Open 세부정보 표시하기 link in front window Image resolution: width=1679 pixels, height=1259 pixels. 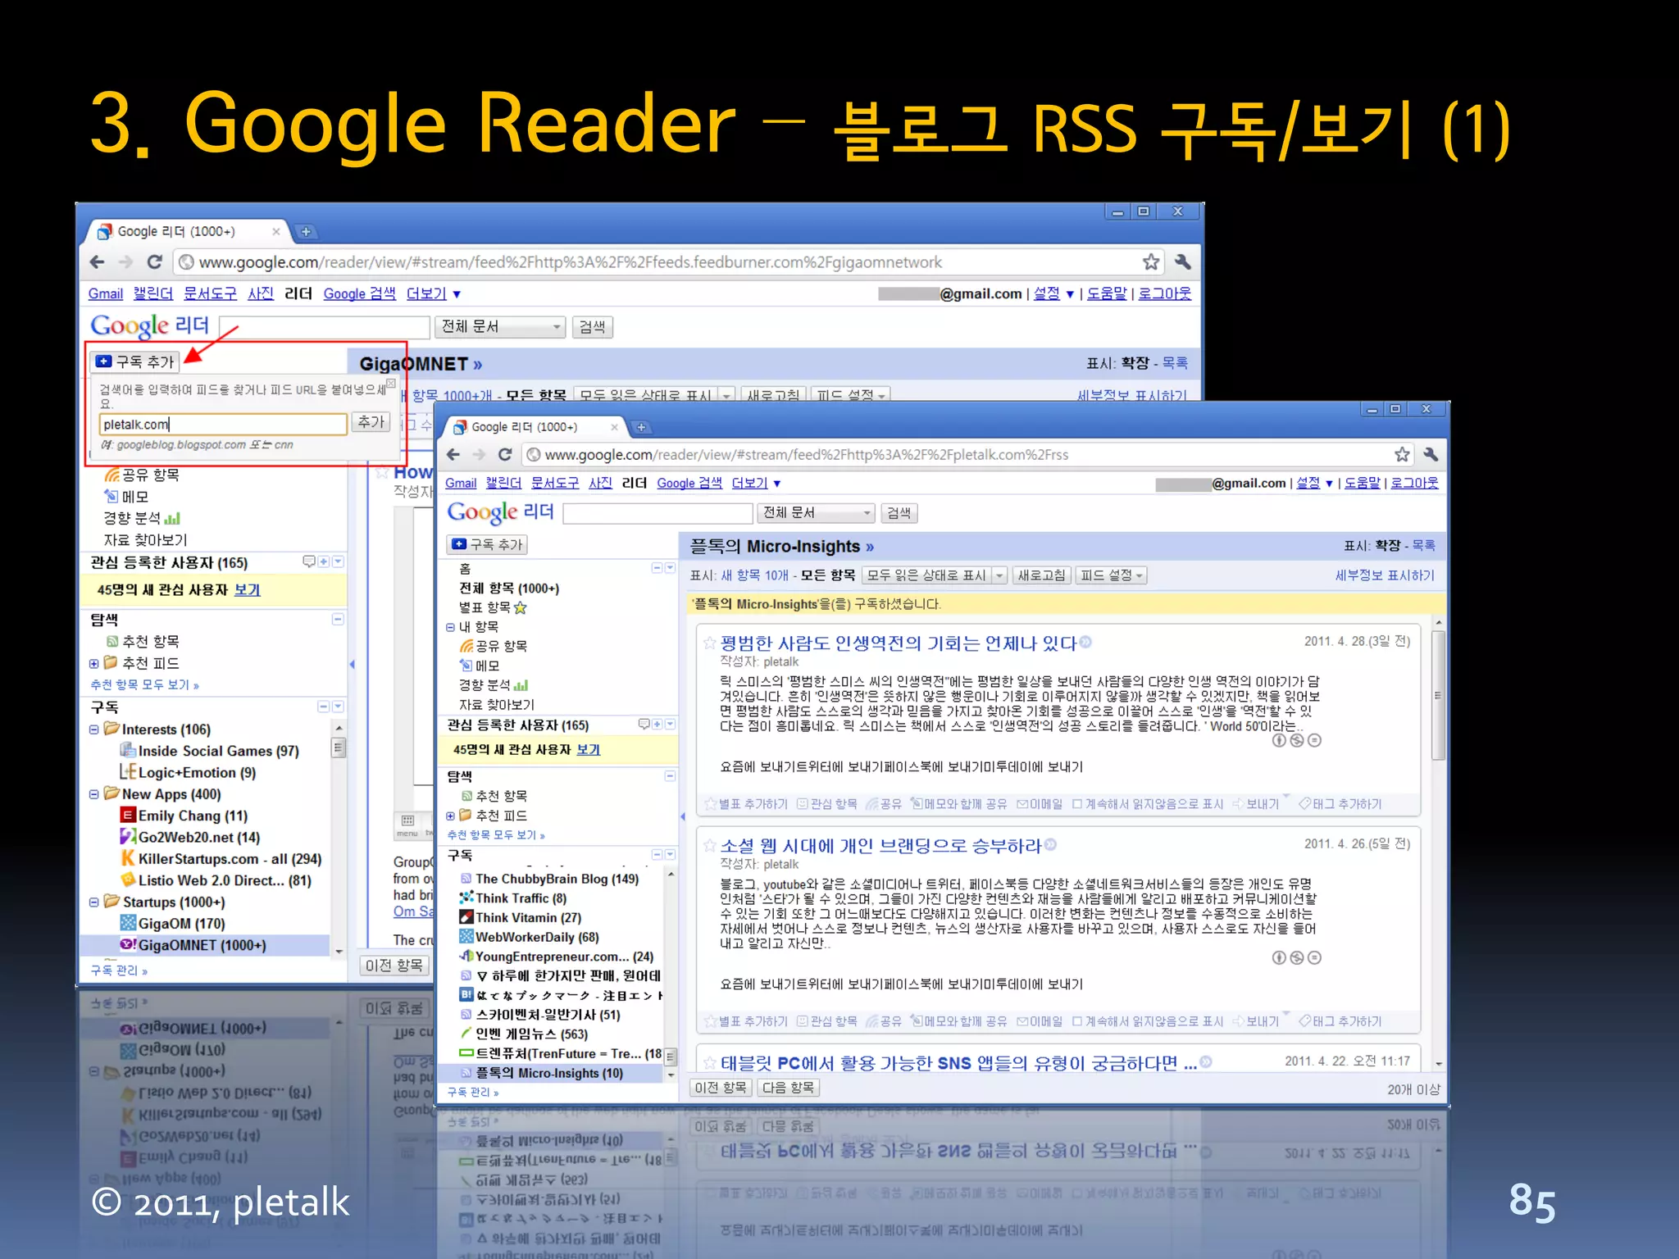pos(1385,575)
